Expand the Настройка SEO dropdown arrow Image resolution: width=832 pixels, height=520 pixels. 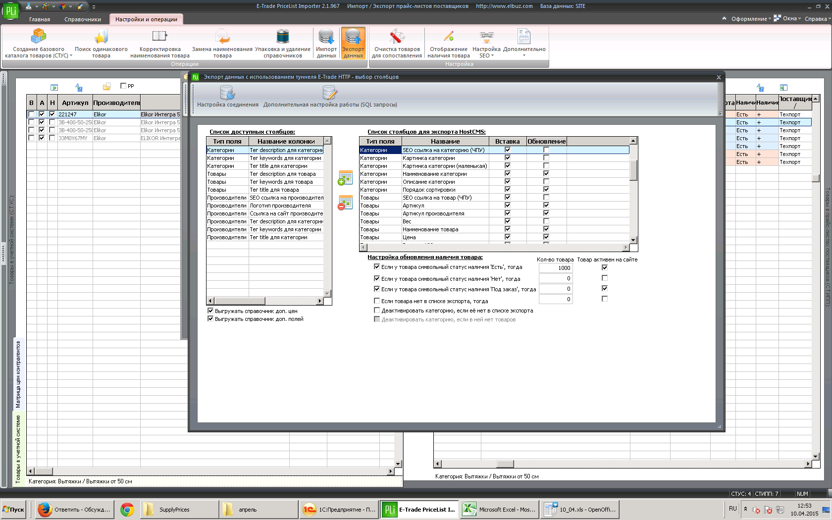[493, 55]
